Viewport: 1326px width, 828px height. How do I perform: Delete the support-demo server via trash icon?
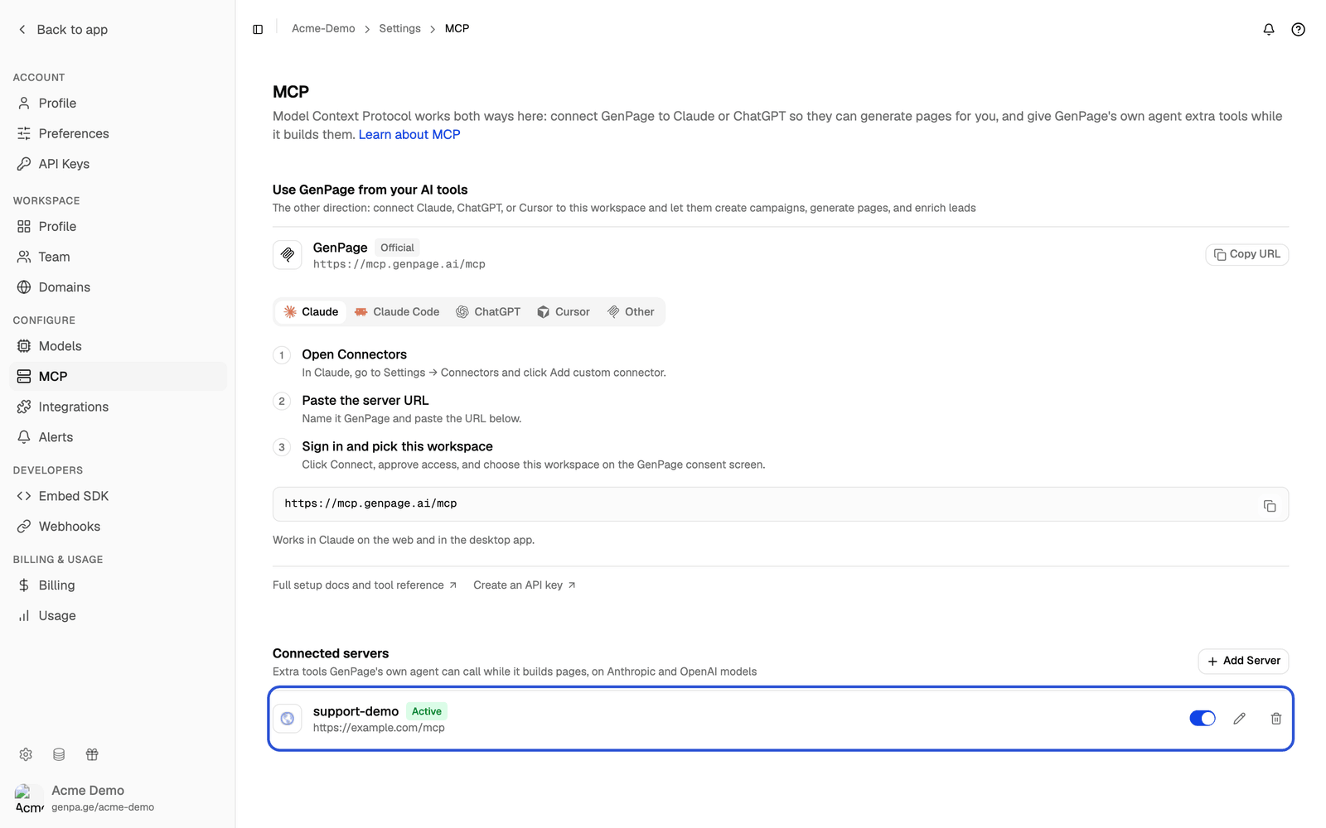pos(1276,719)
